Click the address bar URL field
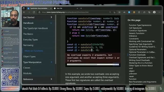 pos(74,12)
